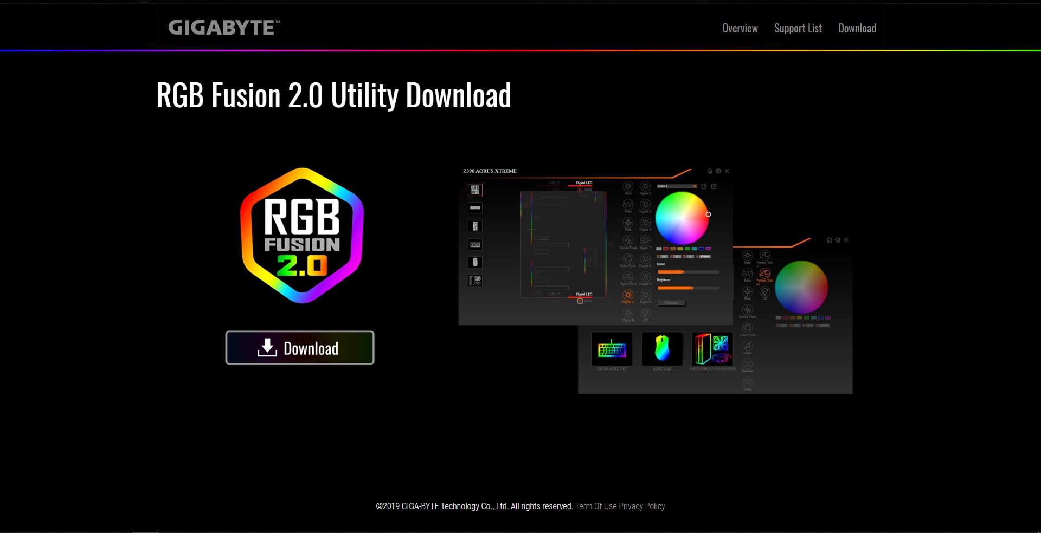This screenshot has height=533, width=1041.
Task: Click the import profile icon beside the Profile dropdown
Action: tap(704, 186)
